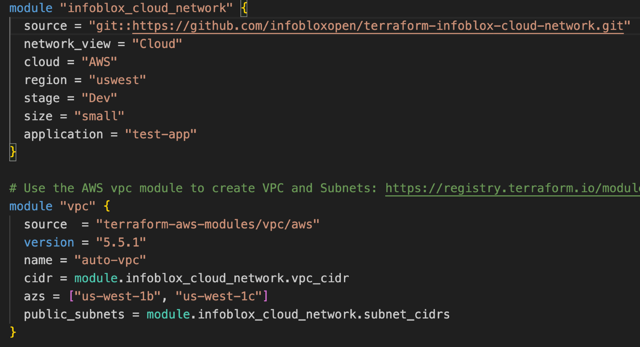Viewport: 640px width, 347px height.
Task: Click the "AWS" cloud value
Action: (99, 62)
